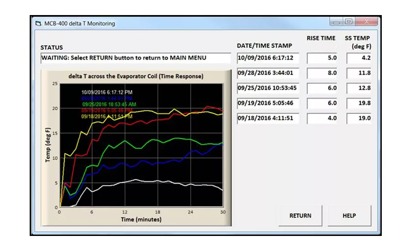411x251 pixels.
Task: Click the SS temp field showing 12.8
Action: 359,88
